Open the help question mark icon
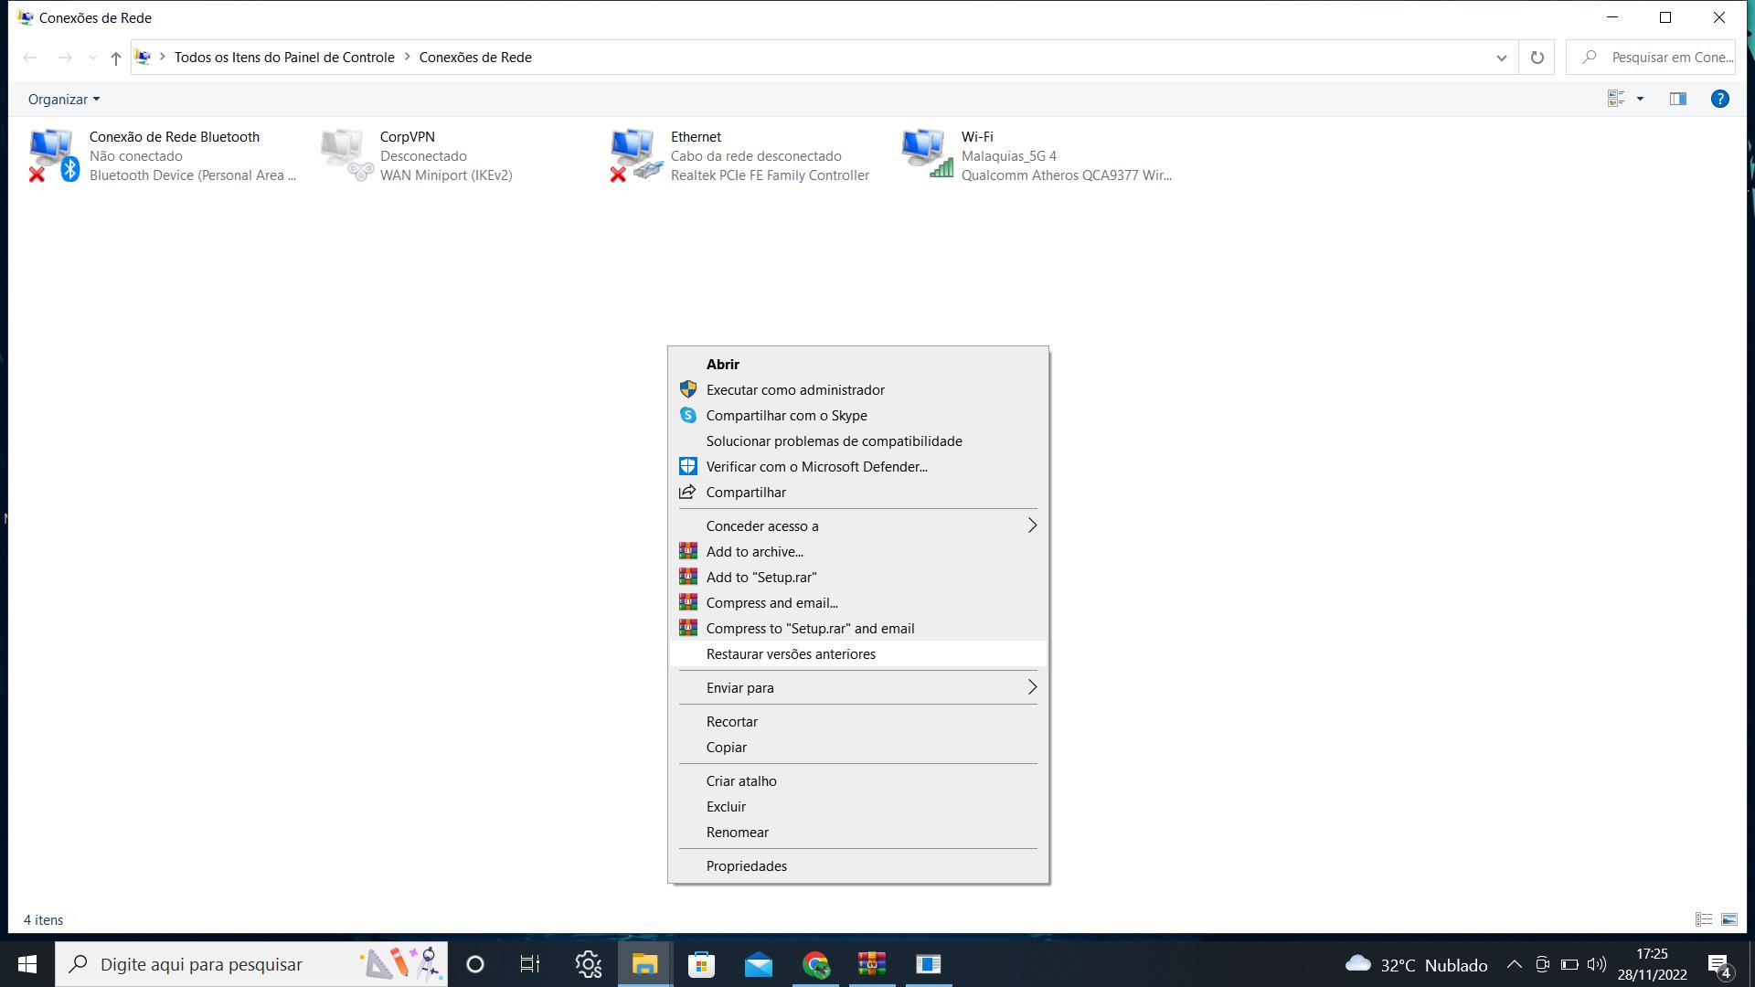Image resolution: width=1755 pixels, height=987 pixels. [1719, 99]
